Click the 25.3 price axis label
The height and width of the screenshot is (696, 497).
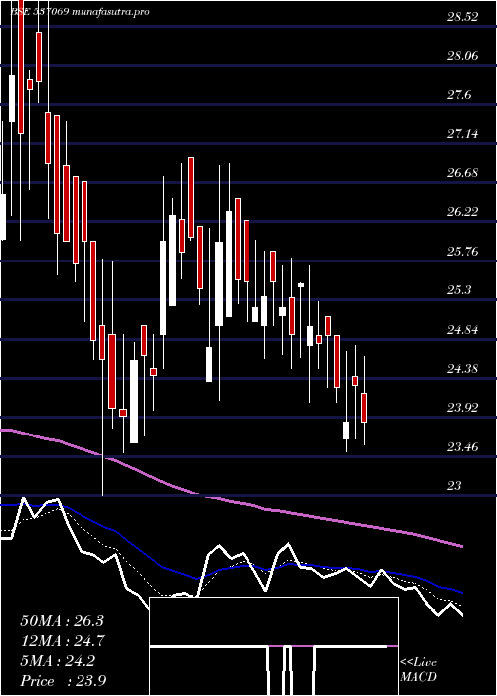coord(459,290)
